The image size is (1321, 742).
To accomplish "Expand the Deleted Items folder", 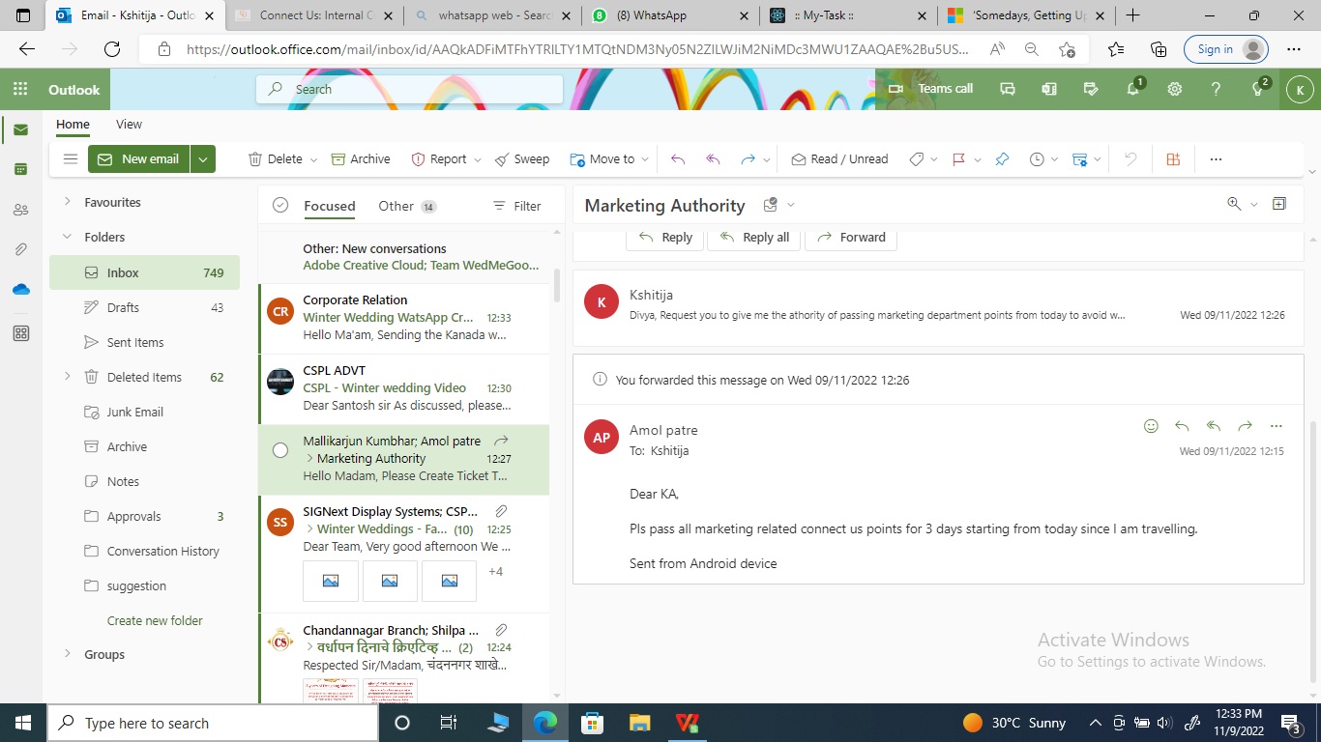I will (67, 377).
